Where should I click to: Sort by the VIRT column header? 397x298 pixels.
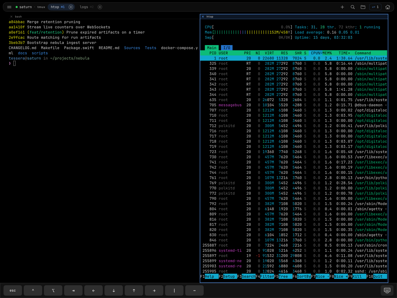pyautogui.click(x=269, y=53)
